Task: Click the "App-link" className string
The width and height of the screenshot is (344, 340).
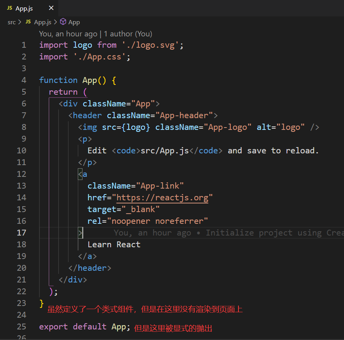Action: click(160, 186)
